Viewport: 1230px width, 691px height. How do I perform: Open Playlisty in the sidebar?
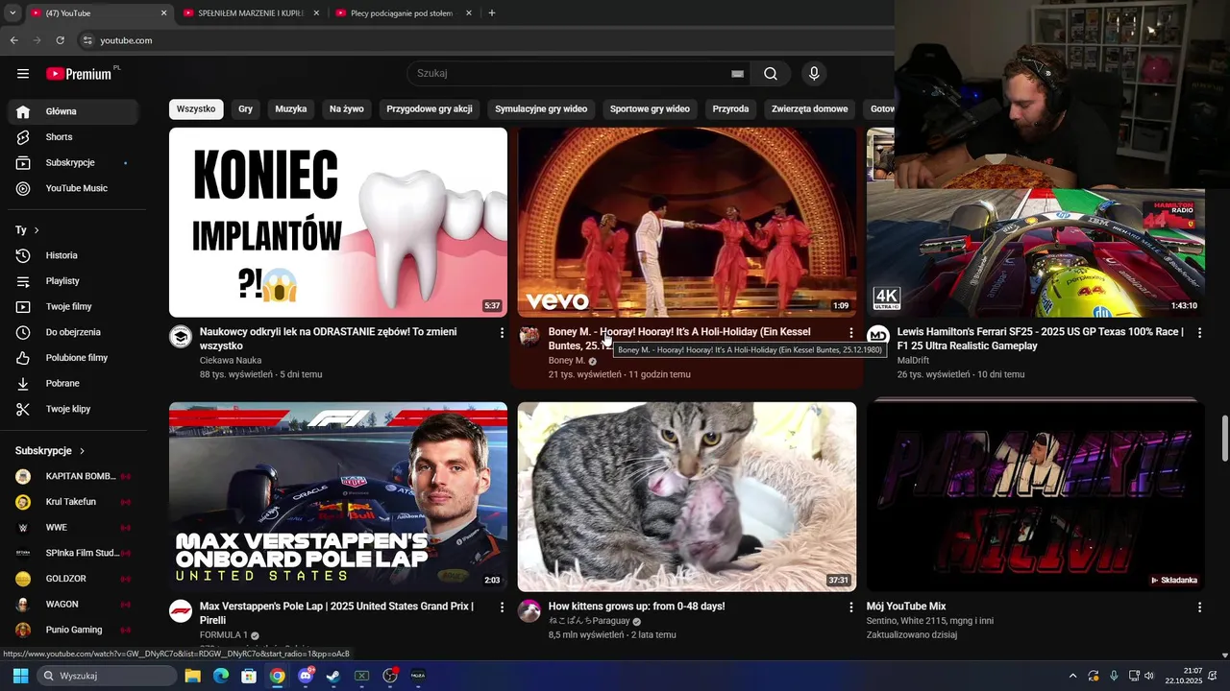click(x=73, y=281)
